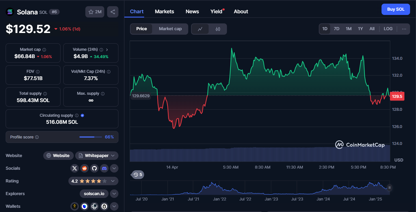Click the 129.6629 open price label
416x212 pixels.
click(x=141, y=96)
